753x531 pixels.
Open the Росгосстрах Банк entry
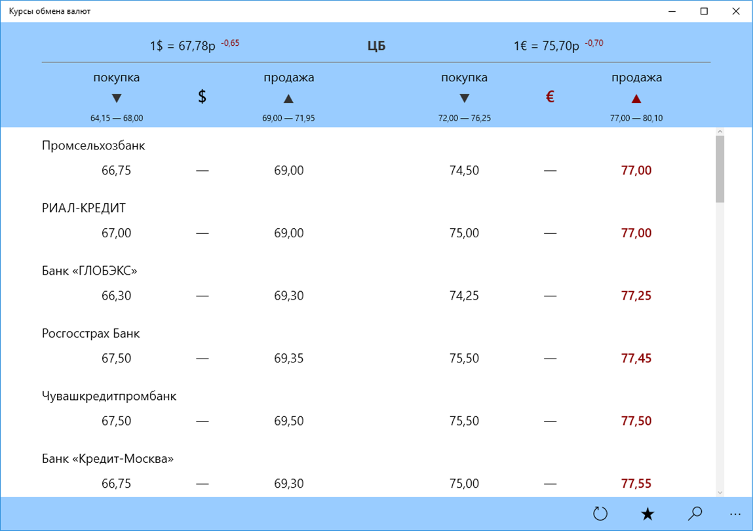[x=90, y=334]
